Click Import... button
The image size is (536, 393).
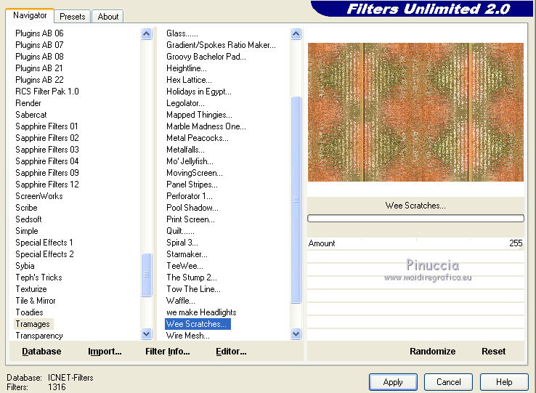point(105,352)
